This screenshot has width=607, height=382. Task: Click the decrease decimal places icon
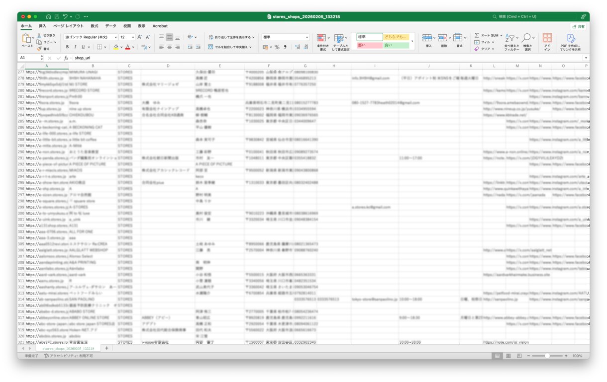point(305,47)
